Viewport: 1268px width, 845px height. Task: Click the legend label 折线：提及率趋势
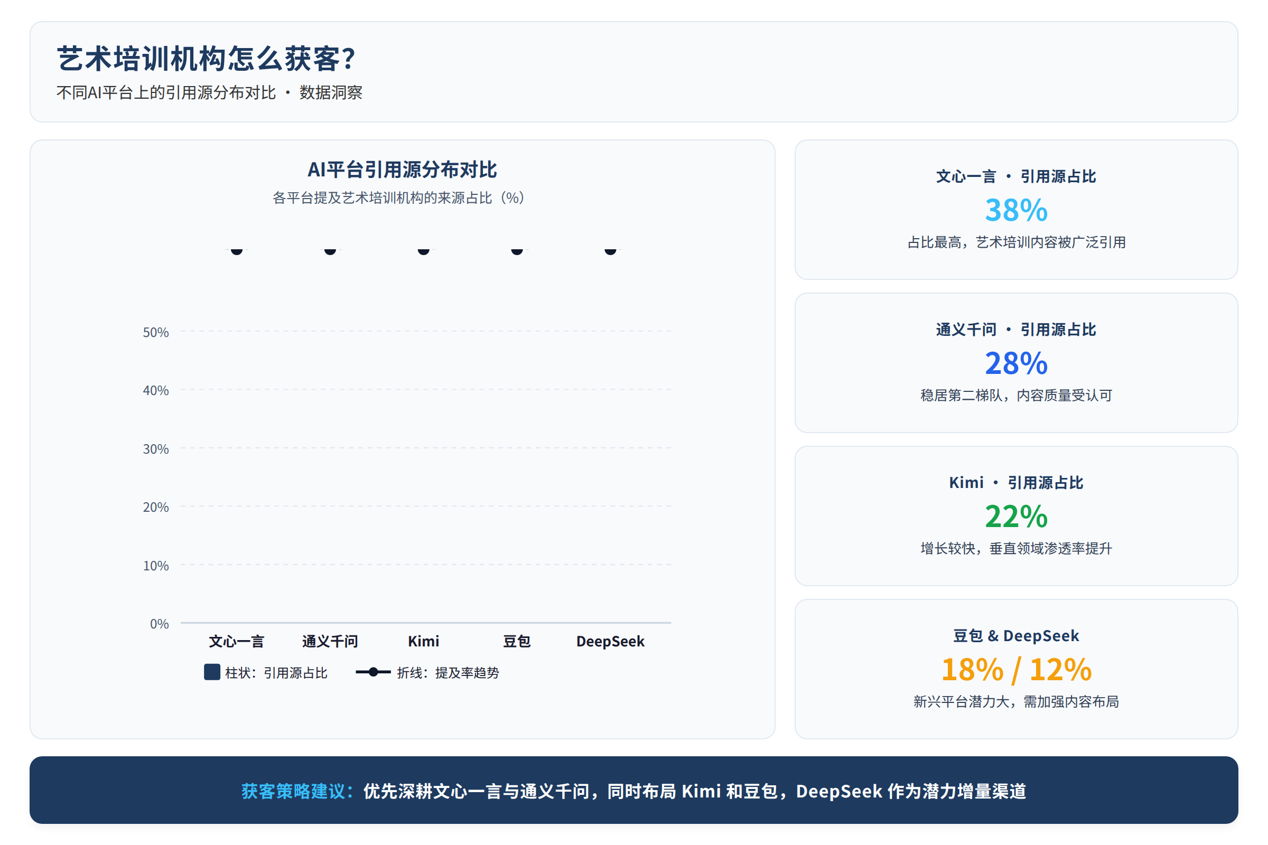pos(448,672)
